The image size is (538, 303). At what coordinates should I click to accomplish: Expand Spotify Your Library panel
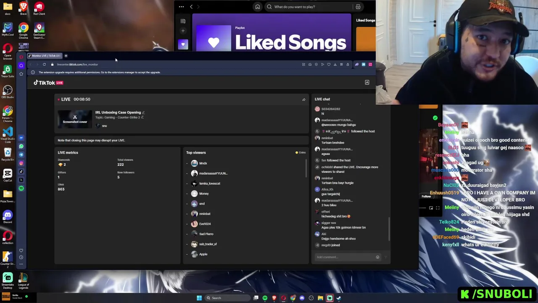click(183, 21)
